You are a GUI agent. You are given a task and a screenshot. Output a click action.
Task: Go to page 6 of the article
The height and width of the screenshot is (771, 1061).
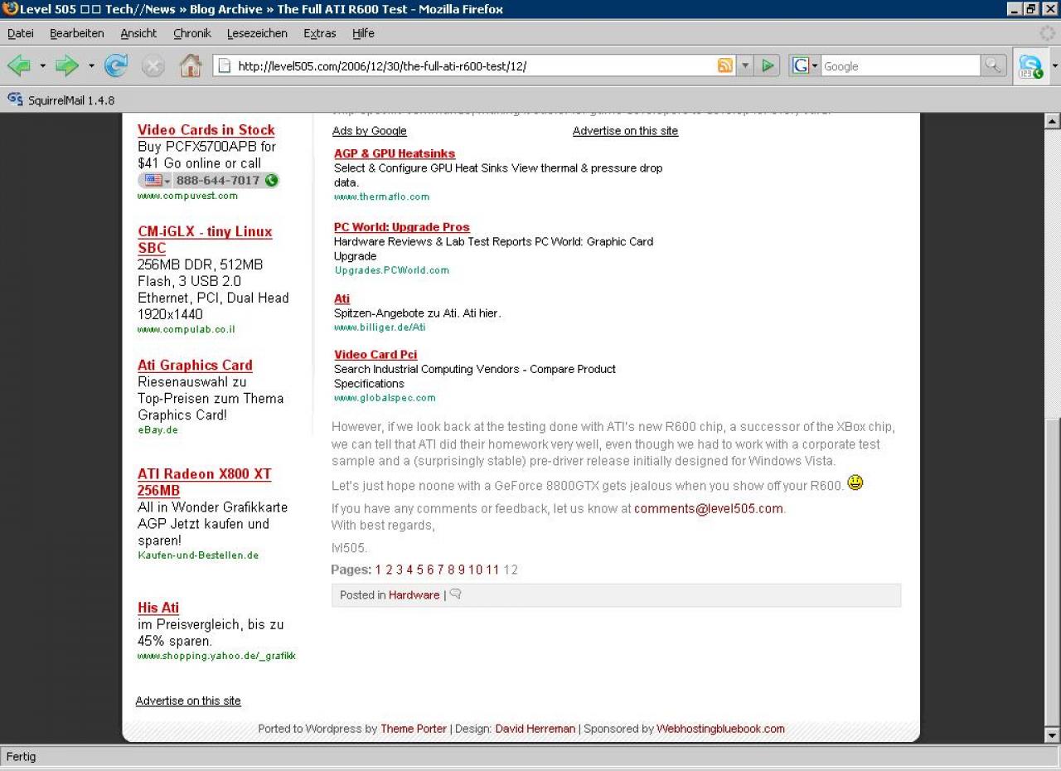click(x=430, y=570)
